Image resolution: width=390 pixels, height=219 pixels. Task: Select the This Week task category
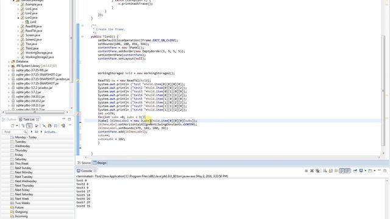tap(22, 164)
